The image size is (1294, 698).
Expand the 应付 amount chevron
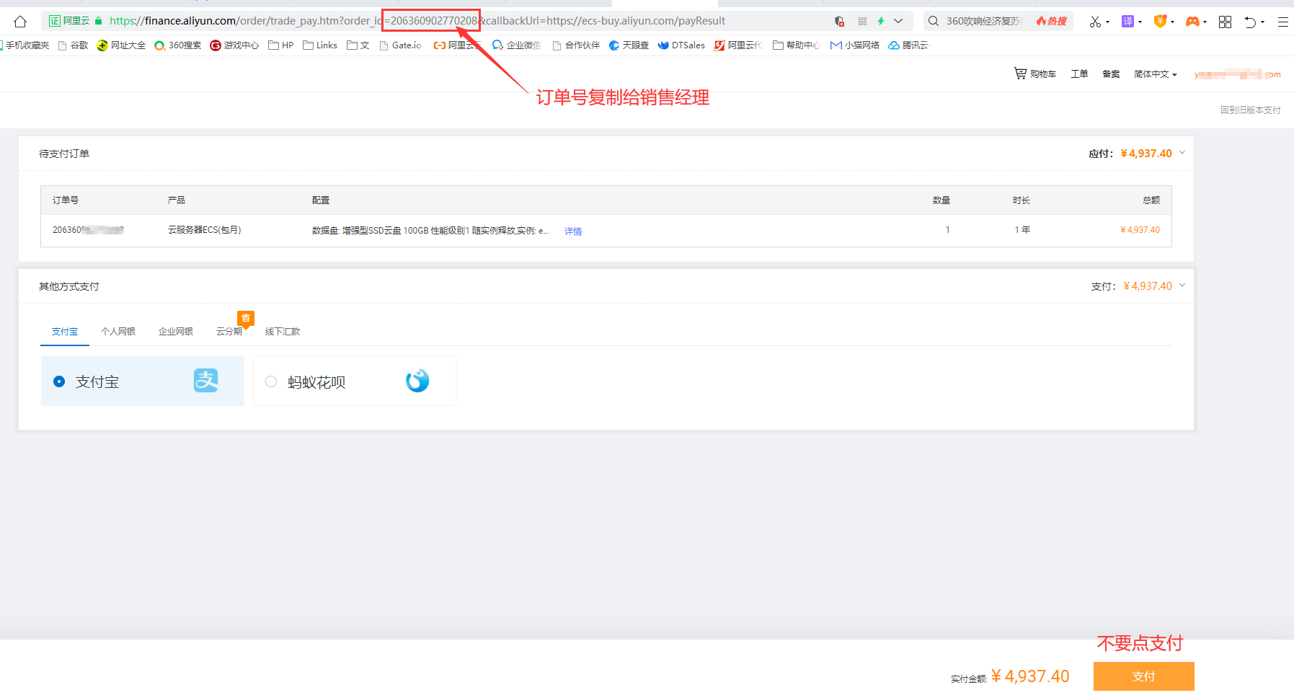click(1182, 153)
